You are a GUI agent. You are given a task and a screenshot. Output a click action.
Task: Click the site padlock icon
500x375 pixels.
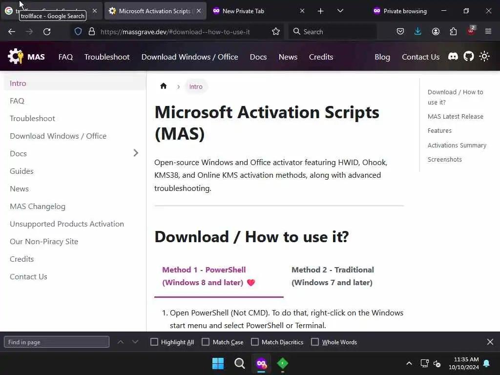92,32
